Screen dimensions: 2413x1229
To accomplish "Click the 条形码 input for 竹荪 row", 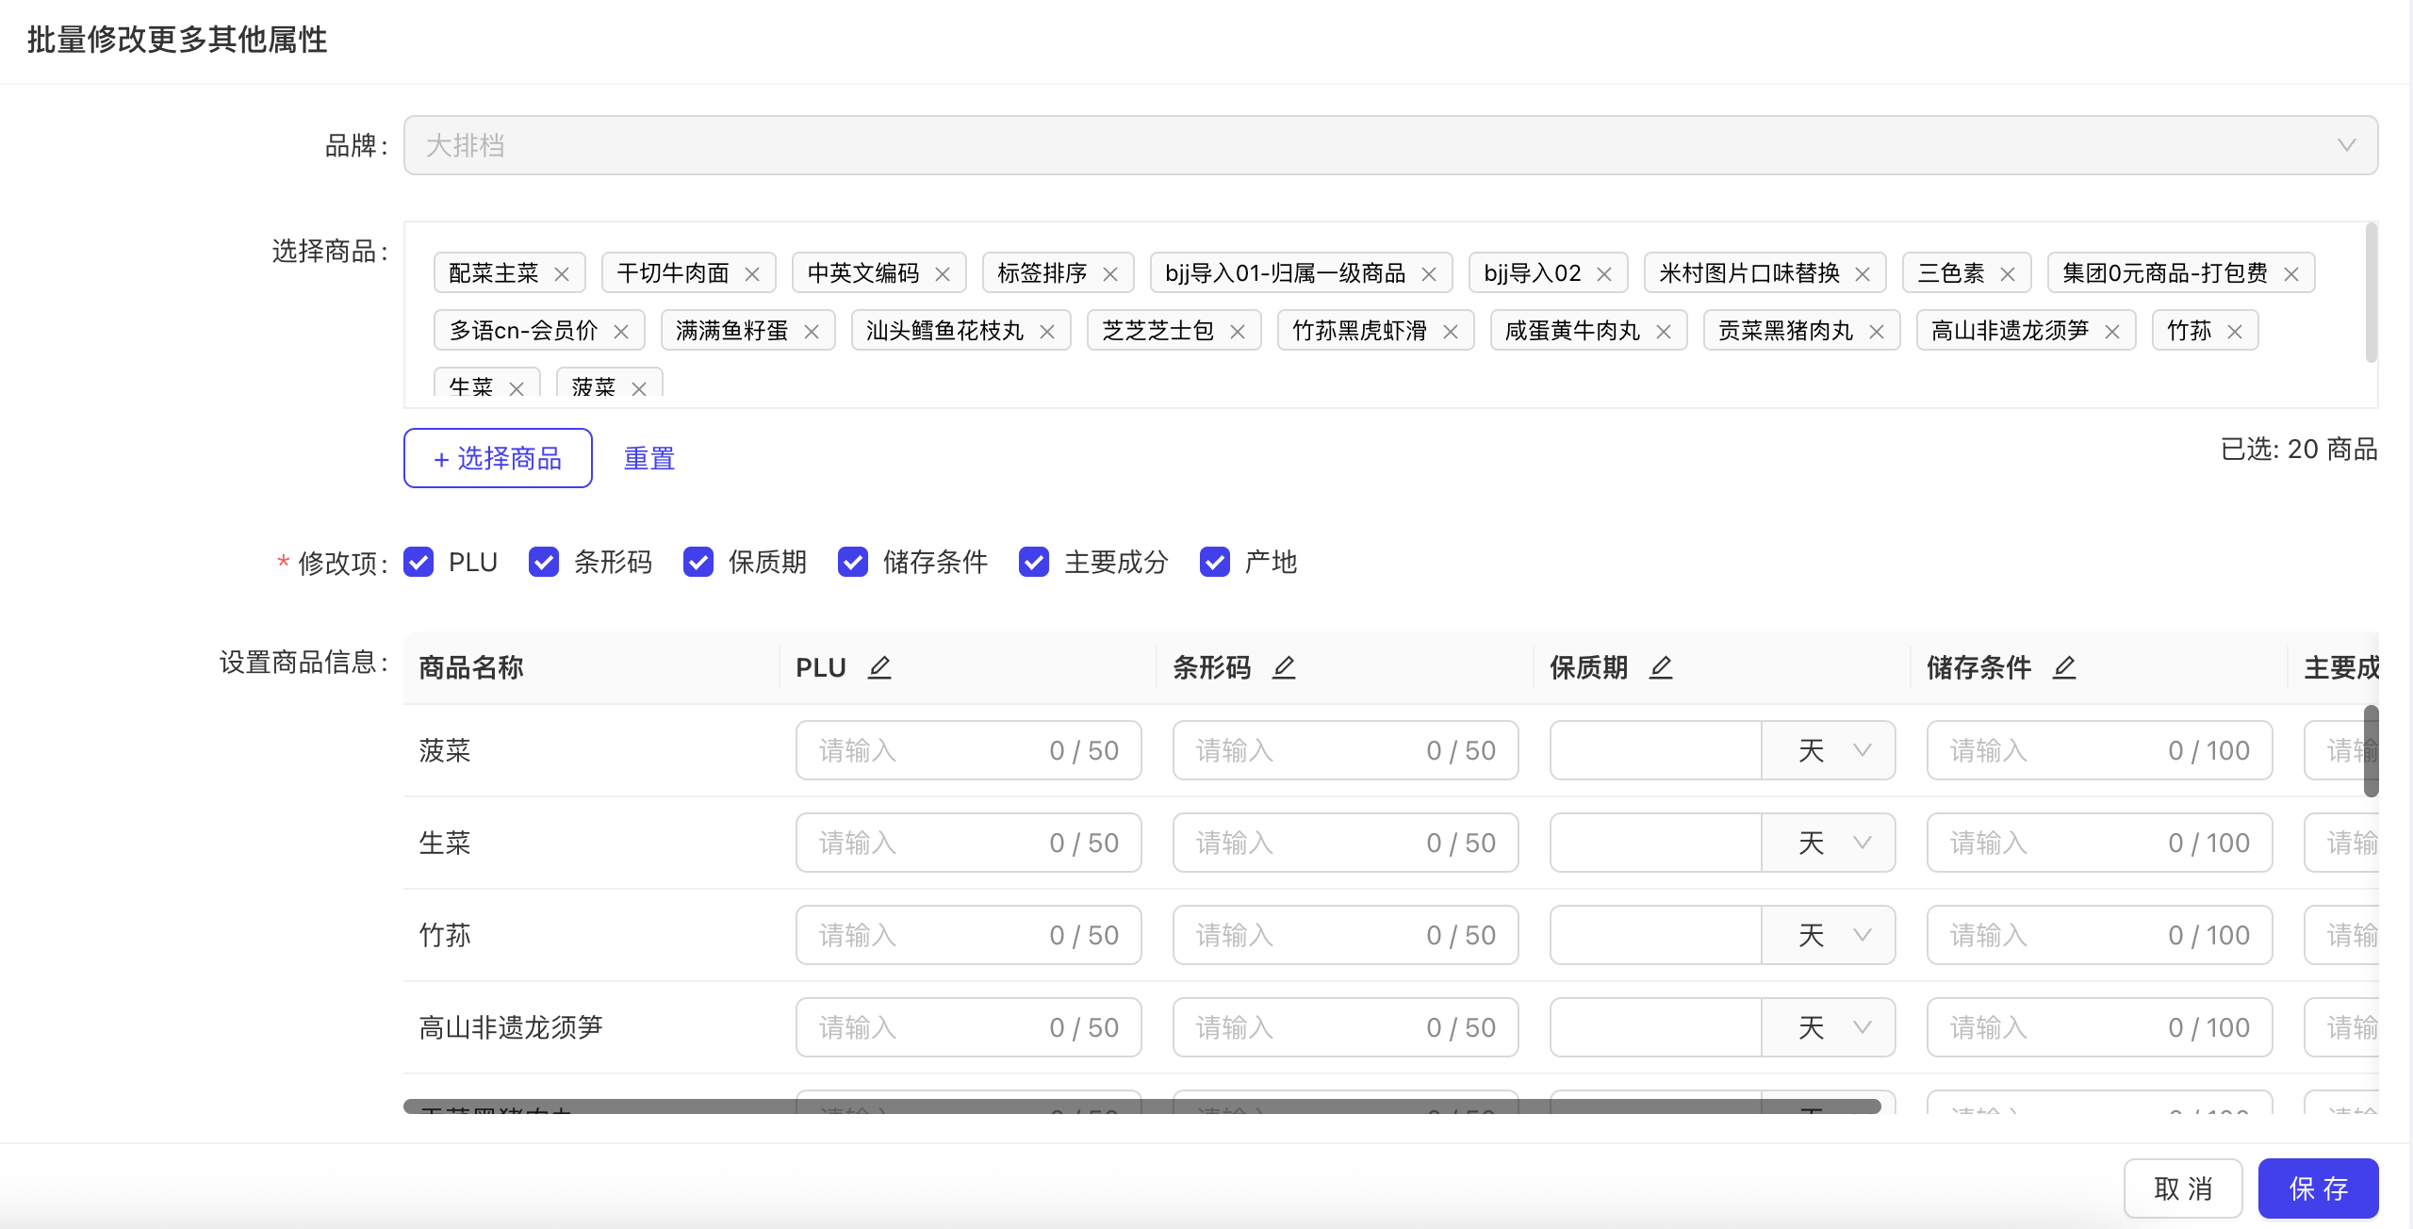I will click(1346, 935).
